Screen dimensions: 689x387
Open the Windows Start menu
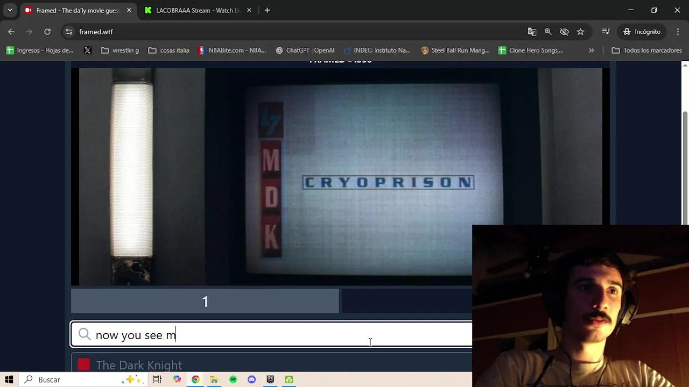point(9,379)
